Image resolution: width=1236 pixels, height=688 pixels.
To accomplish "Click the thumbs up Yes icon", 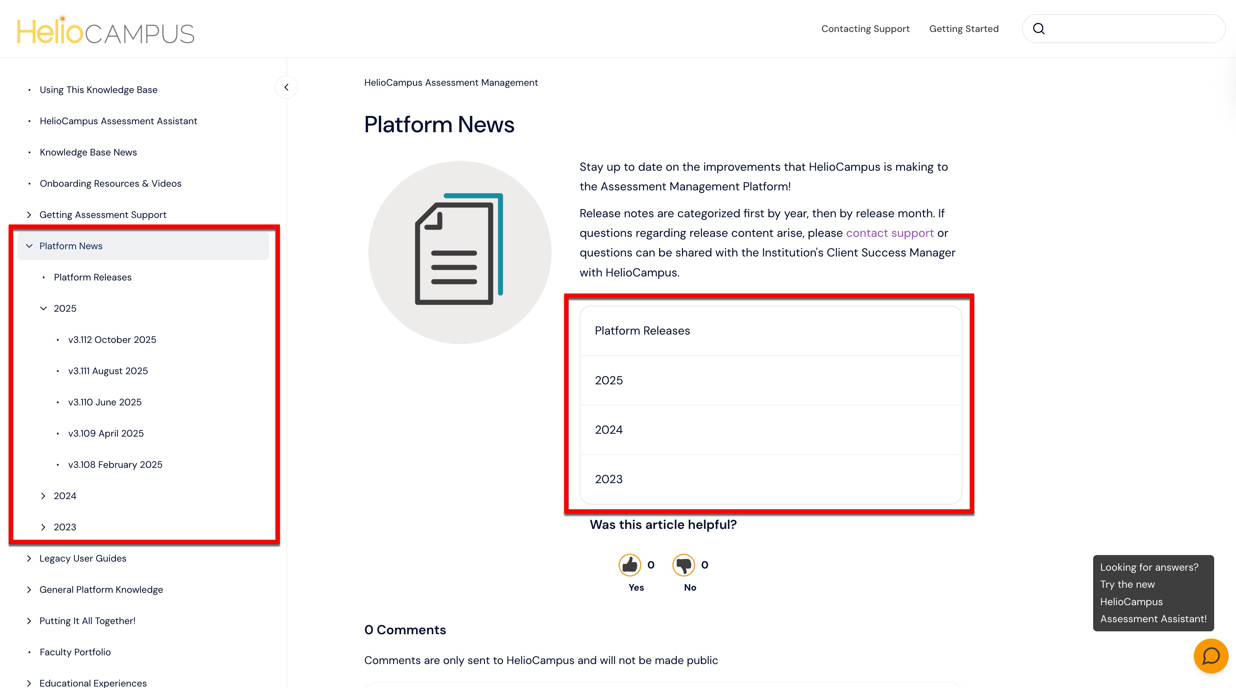I will (x=630, y=565).
